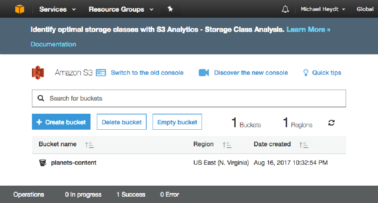Click the video camera icon
The width and height of the screenshot is (378, 203).
[204, 73]
